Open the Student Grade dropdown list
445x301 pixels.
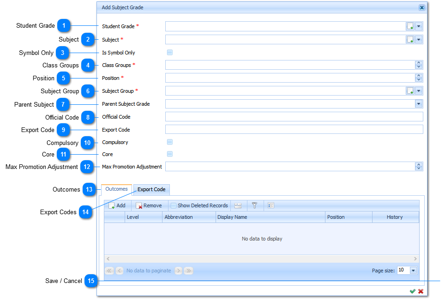pos(419,26)
